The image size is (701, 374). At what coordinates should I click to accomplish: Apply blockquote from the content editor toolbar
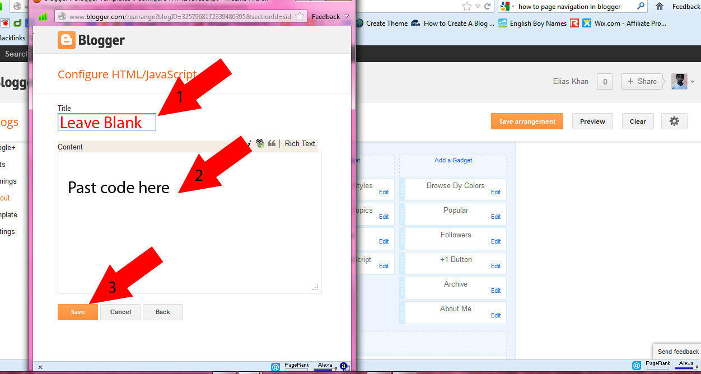pyautogui.click(x=272, y=144)
